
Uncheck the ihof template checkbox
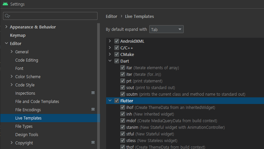[x=123, y=107]
